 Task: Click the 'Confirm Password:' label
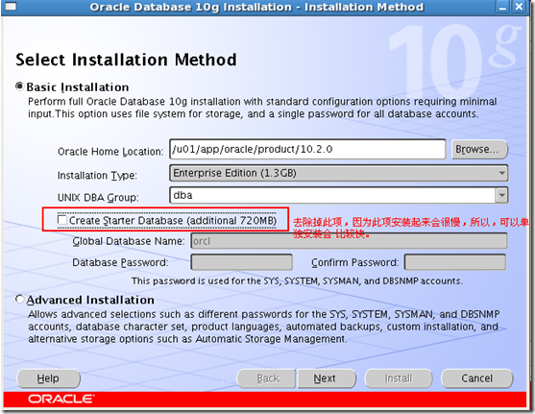click(x=354, y=262)
